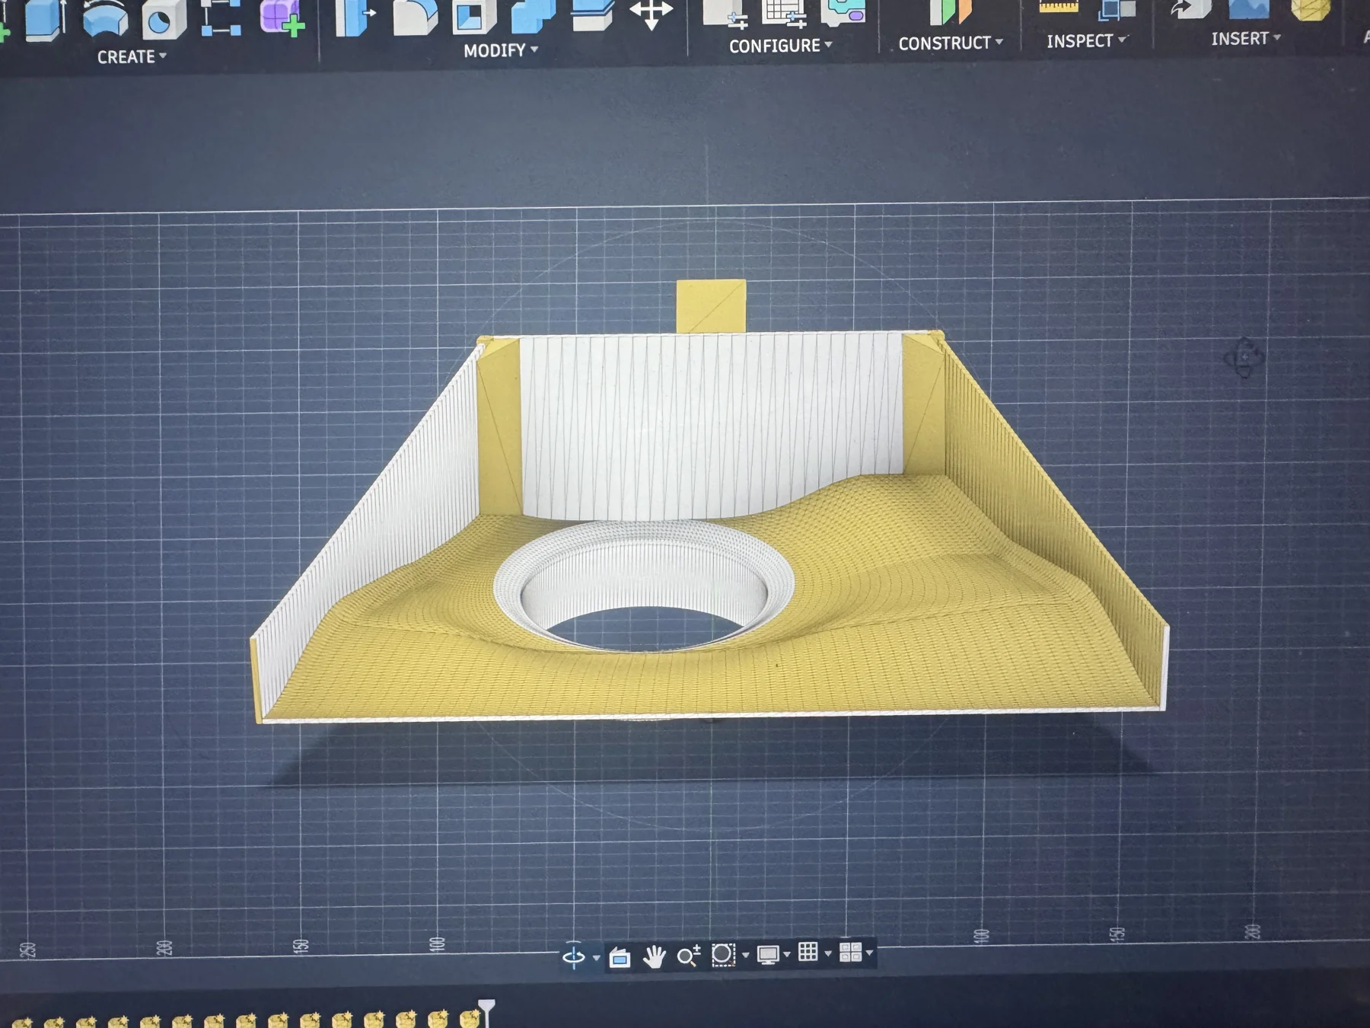This screenshot has width=1370, height=1028.
Task: Expand the Orbit tool options arrow
Action: click(596, 957)
